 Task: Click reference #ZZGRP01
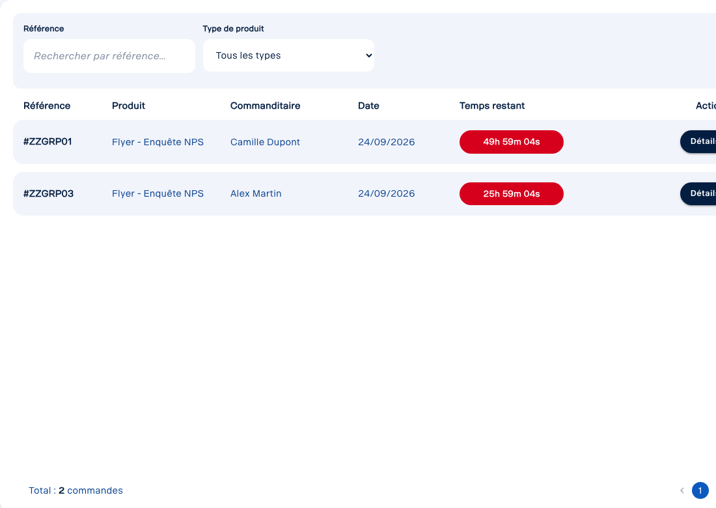point(48,141)
